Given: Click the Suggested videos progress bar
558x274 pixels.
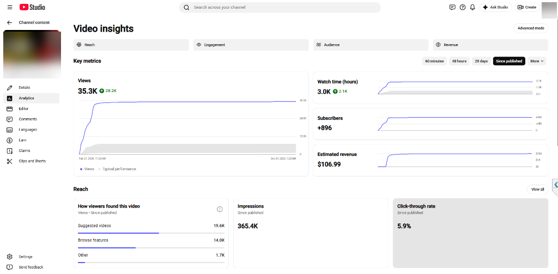Looking at the screenshot, I should [151, 233].
